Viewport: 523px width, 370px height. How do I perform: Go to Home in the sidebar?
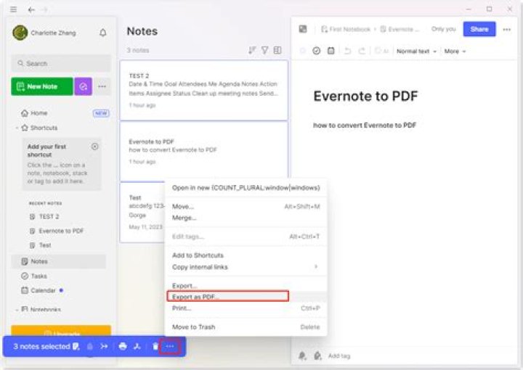tap(39, 113)
